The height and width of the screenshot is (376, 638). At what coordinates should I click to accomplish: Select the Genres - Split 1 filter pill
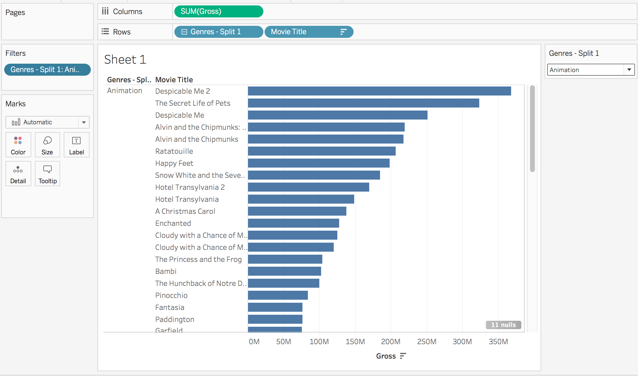(x=47, y=70)
